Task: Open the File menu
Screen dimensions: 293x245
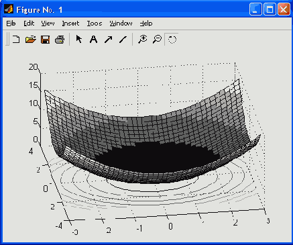Action: coord(11,23)
